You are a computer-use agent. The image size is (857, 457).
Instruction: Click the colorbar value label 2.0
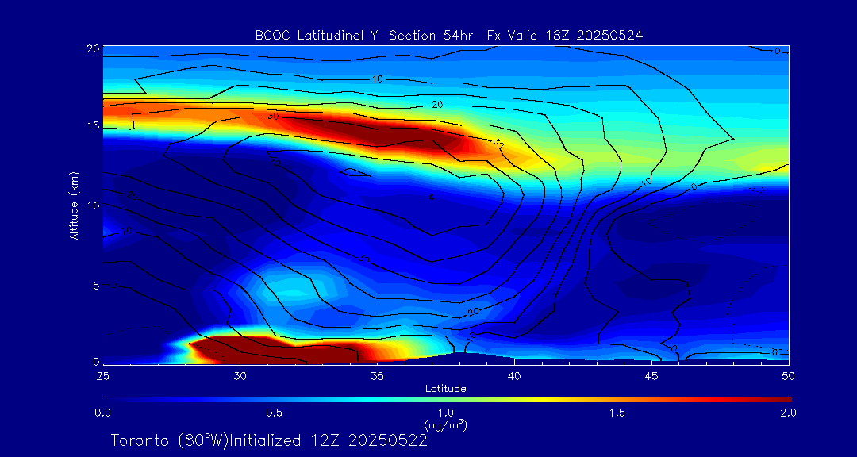789,413
